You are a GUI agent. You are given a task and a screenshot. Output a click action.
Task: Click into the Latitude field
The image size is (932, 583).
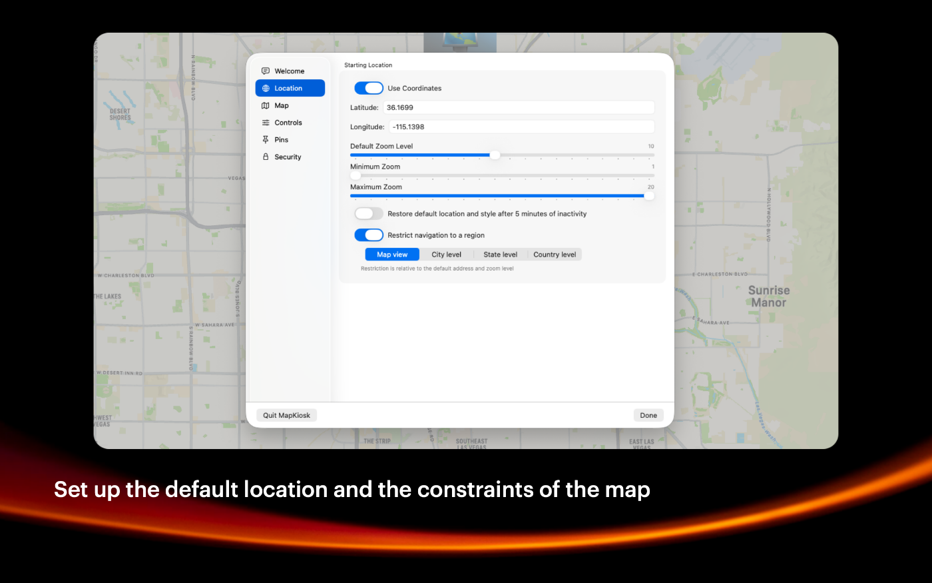pyautogui.click(x=519, y=107)
